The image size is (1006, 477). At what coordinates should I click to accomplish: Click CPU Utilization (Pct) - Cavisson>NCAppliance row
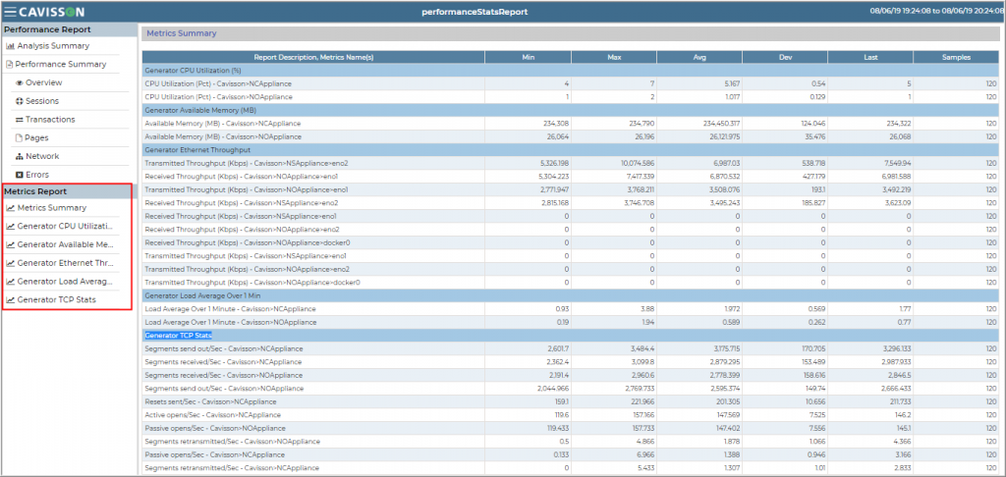coord(571,83)
